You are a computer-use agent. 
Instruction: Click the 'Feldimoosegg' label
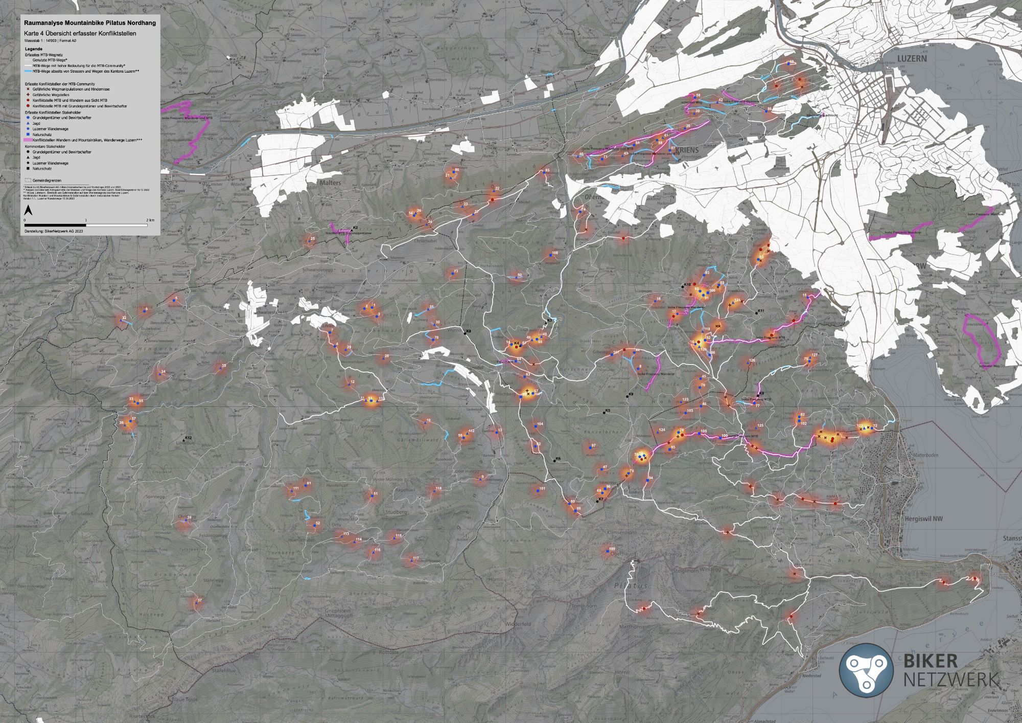(x=213, y=535)
